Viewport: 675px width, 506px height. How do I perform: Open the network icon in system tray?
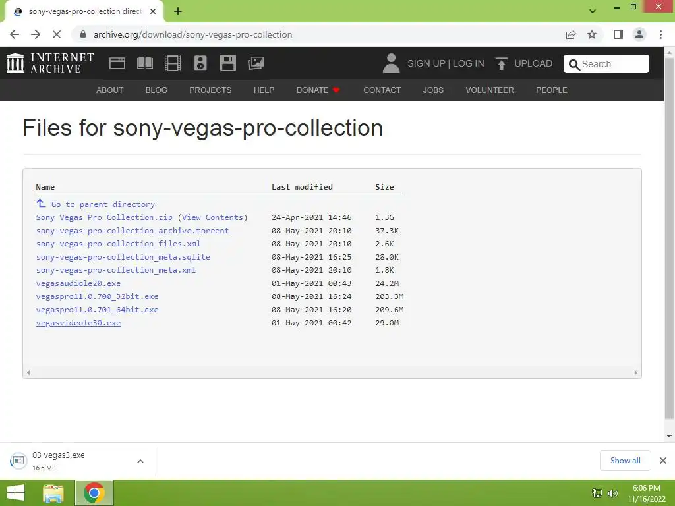(x=597, y=493)
